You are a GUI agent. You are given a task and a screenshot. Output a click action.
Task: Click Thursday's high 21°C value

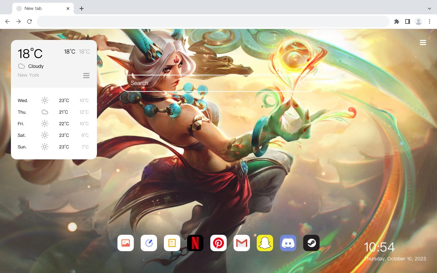(x=64, y=112)
